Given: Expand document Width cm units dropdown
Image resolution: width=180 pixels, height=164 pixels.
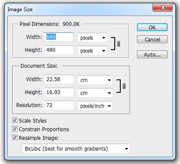Looking at the screenshot, I should (95, 80).
